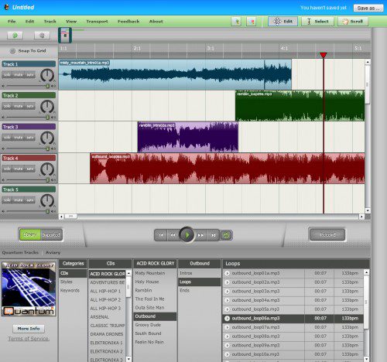Viewport: 387px width, 362px height.
Task: Click the Track 3 volume slider handle
Action: pos(47,149)
